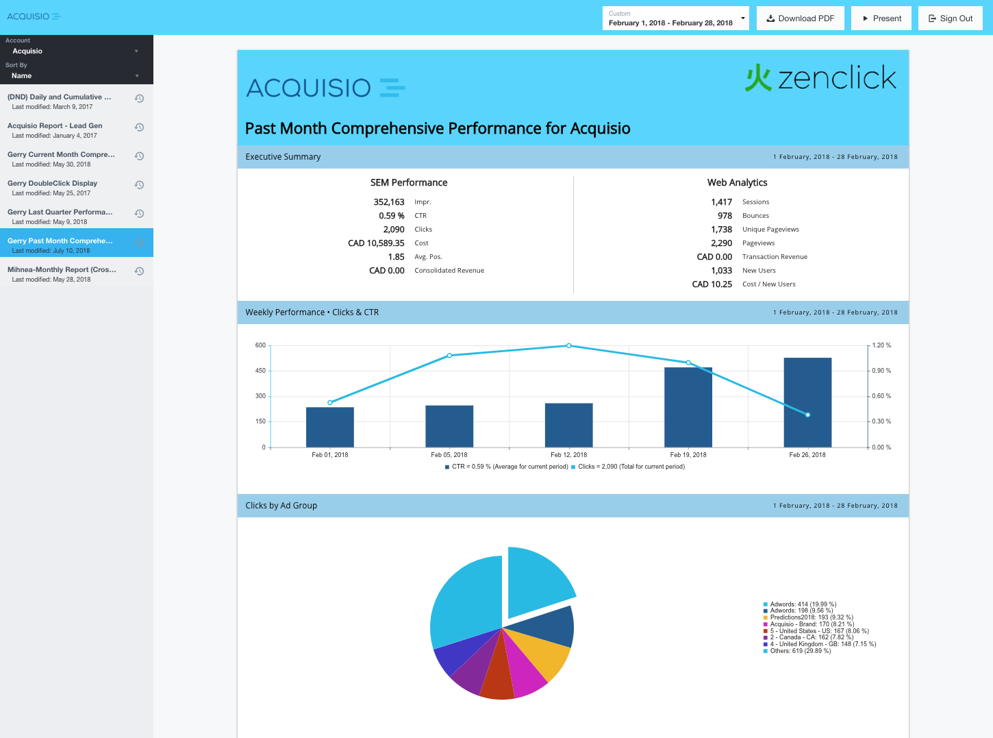Screen dimensions: 993x738
Task: Open history for Gerry Current Month report
Action: pyautogui.click(x=139, y=156)
